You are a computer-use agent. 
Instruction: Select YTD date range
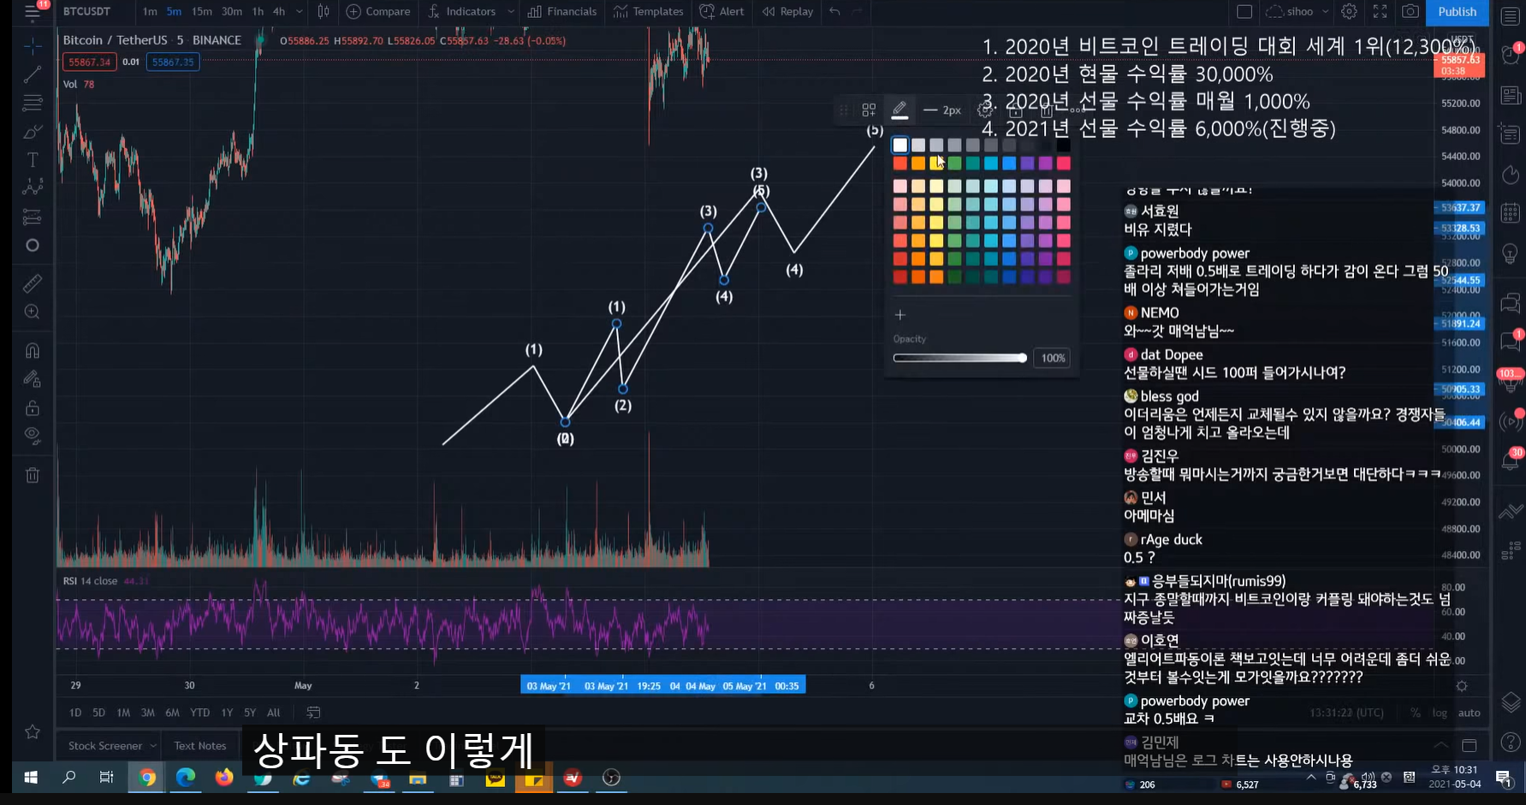(199, 713)
